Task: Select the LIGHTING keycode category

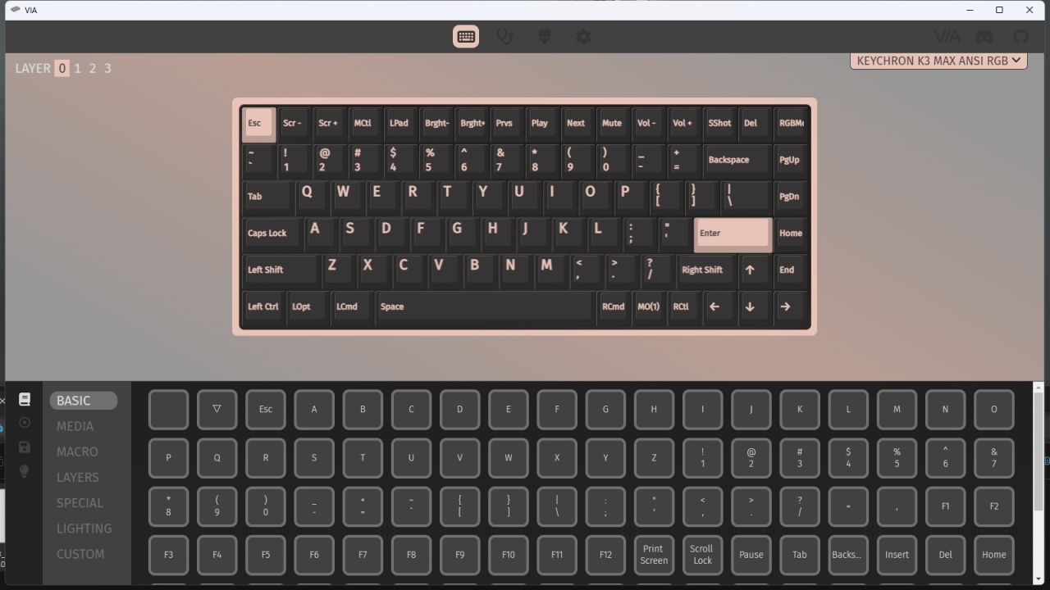Action: pyautogui.click(x=84, y=529)
